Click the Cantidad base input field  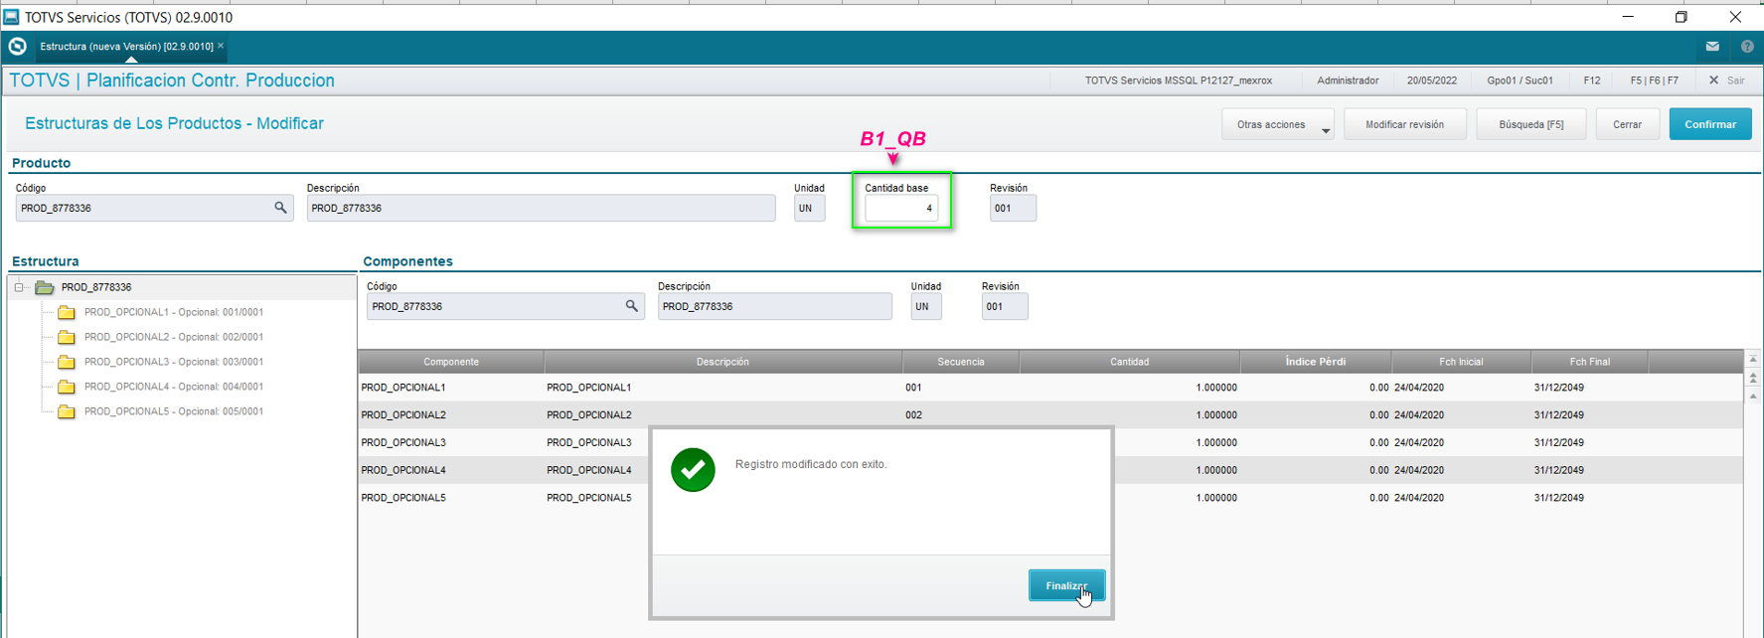point(901,208)
